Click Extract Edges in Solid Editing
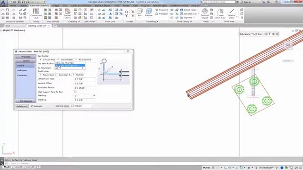The height and width of the screenshot is (170, 303). coord(188,10)
